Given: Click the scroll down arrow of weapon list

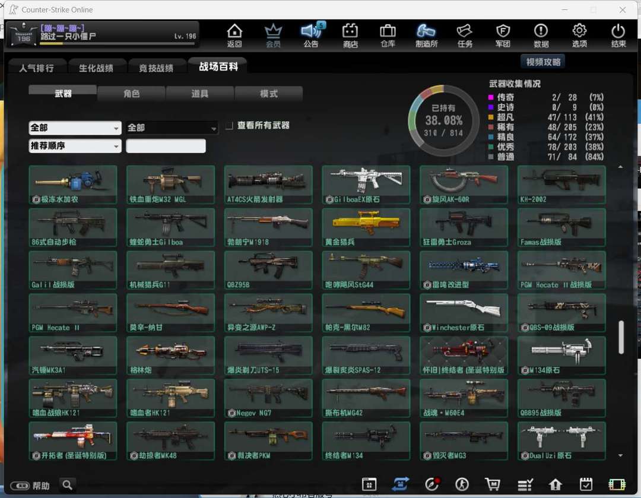Looking at the screenshot, I should point(621,455).
